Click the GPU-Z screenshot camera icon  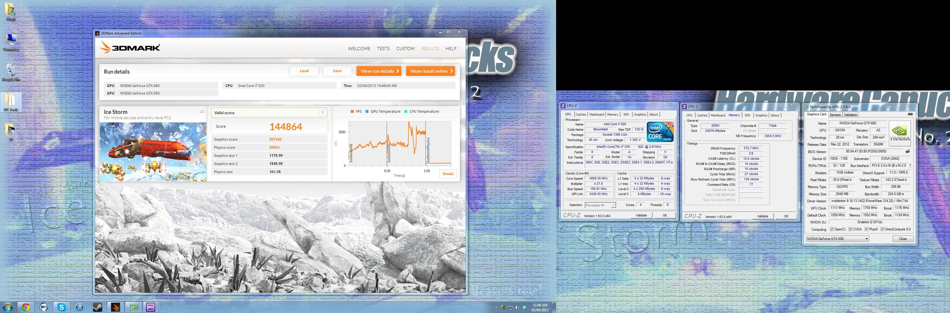(x=910, y=114)
